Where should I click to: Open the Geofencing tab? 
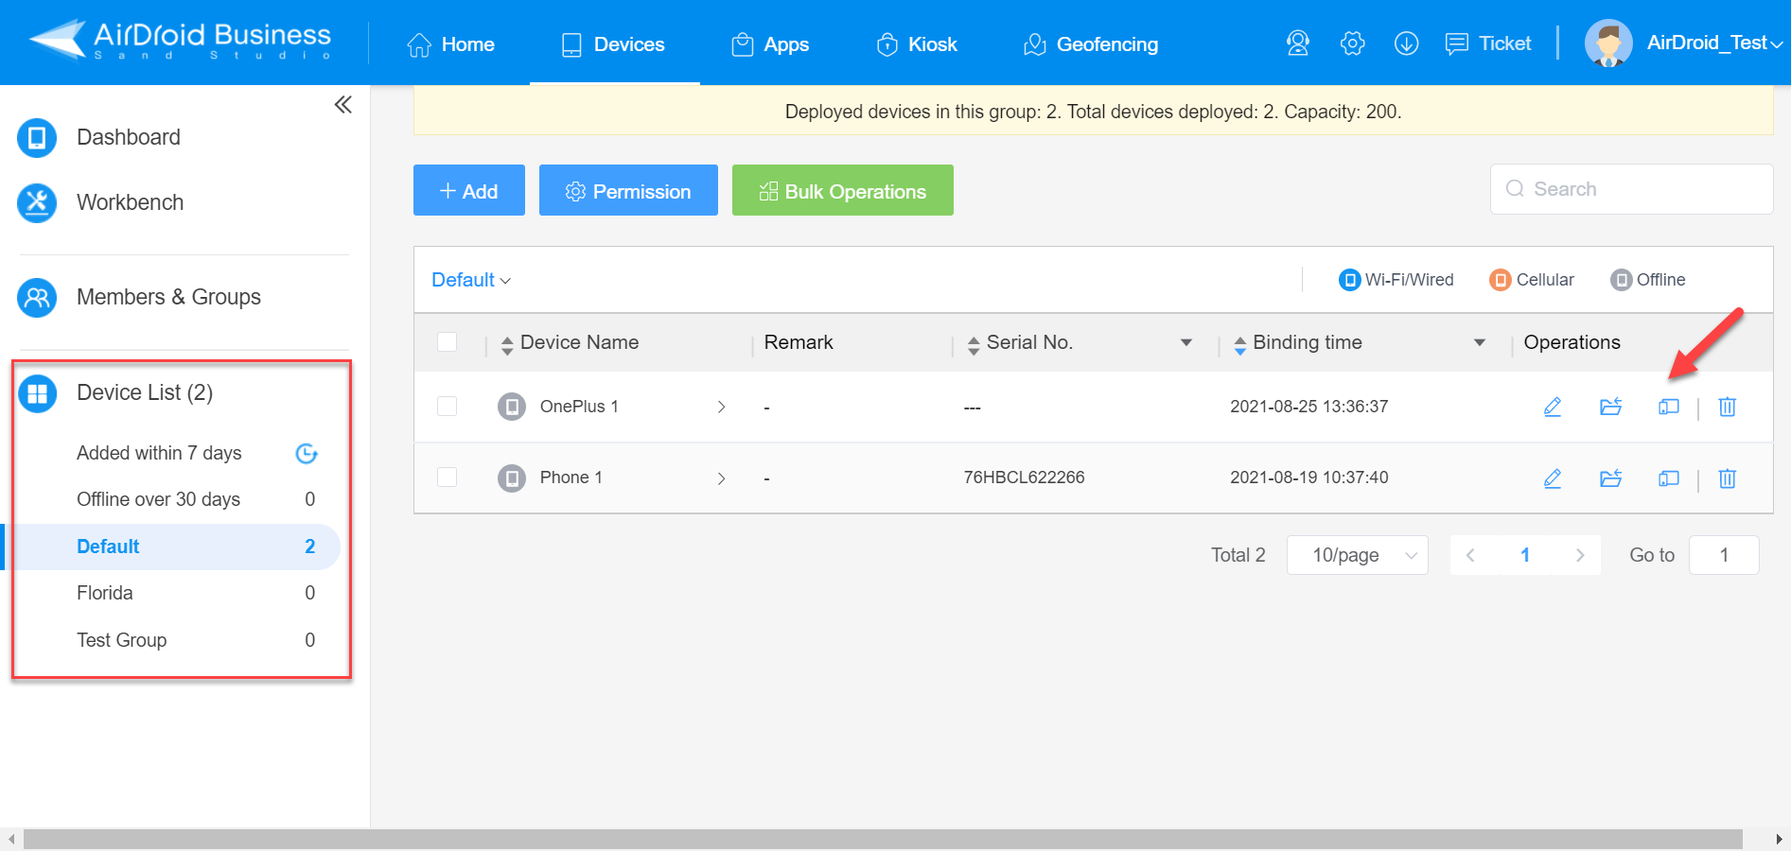pyautogui.click(x=1090, y=44)
